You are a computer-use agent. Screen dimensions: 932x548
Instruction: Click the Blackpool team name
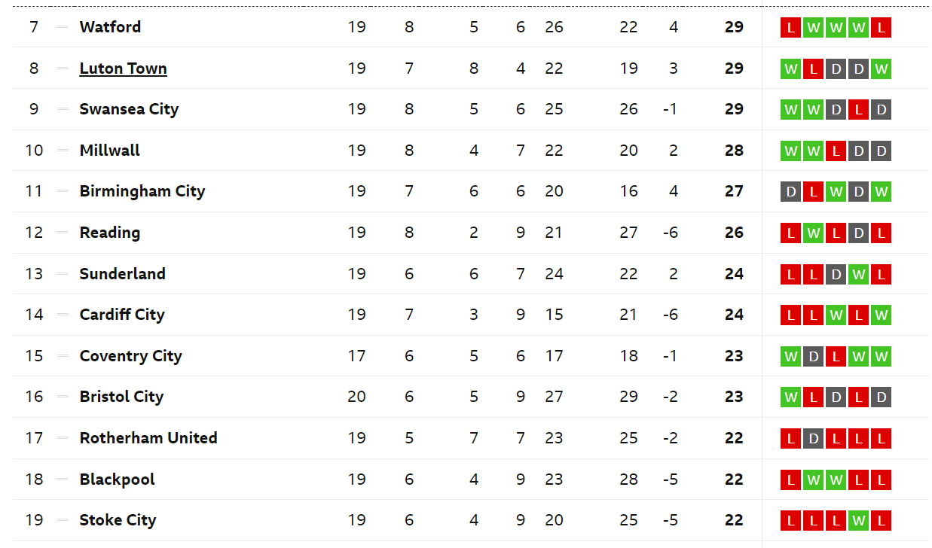(x=117, y=479)
